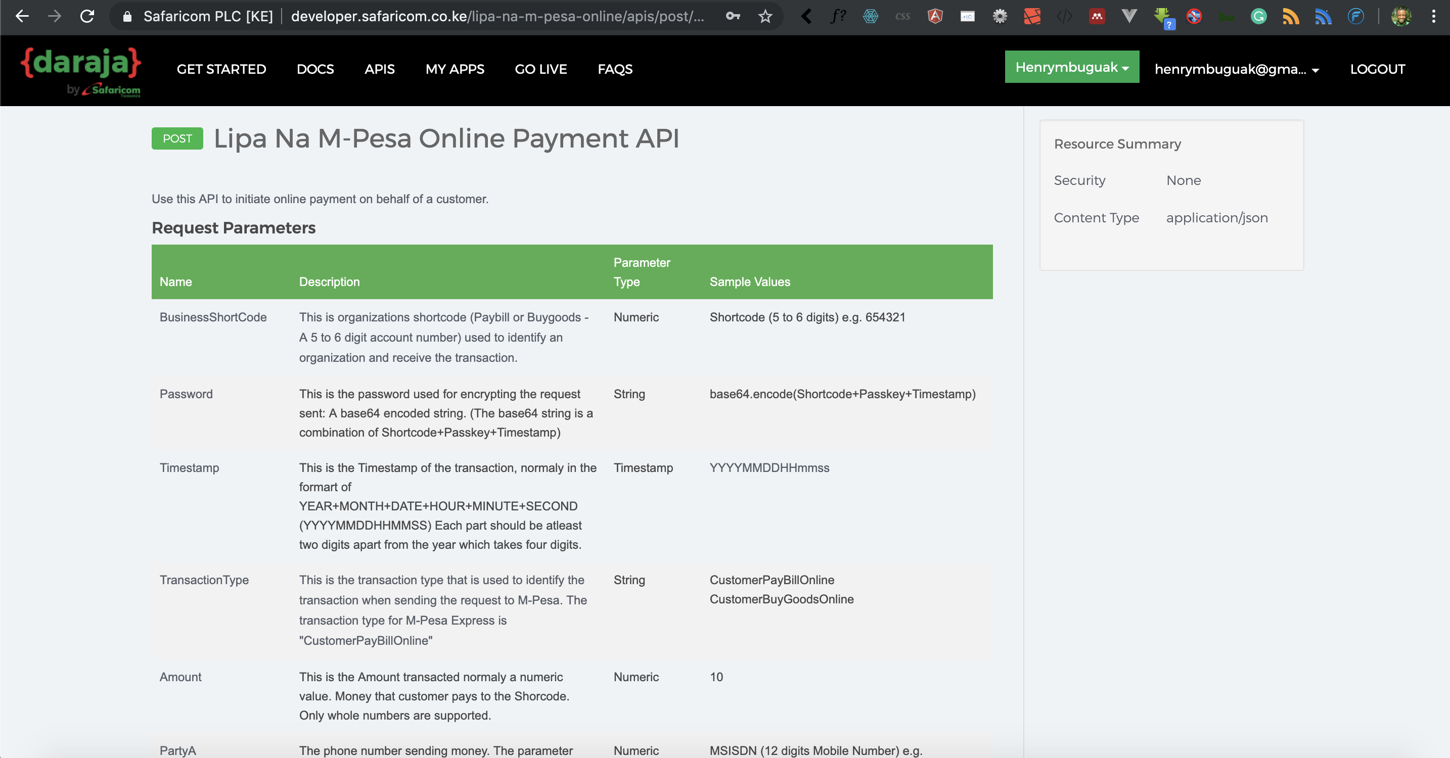Select the PartyA parameter name

(177, 751)
